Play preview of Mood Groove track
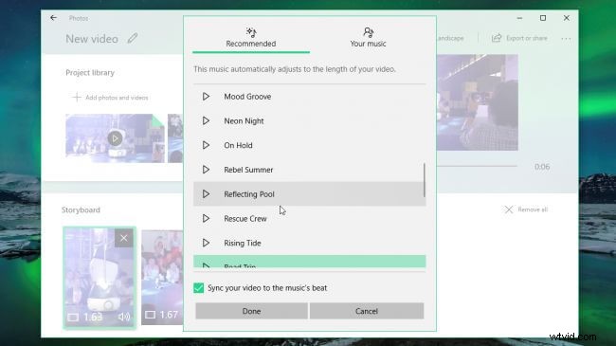 point(206,97)
